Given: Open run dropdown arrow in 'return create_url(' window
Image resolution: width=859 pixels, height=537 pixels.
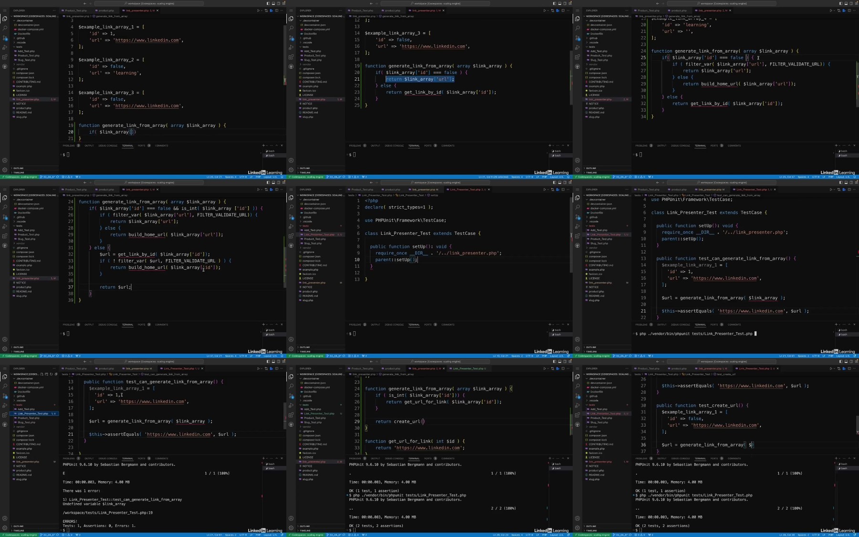Looking at the screenshot, I should pyautogui.click(x=547, y=369).
